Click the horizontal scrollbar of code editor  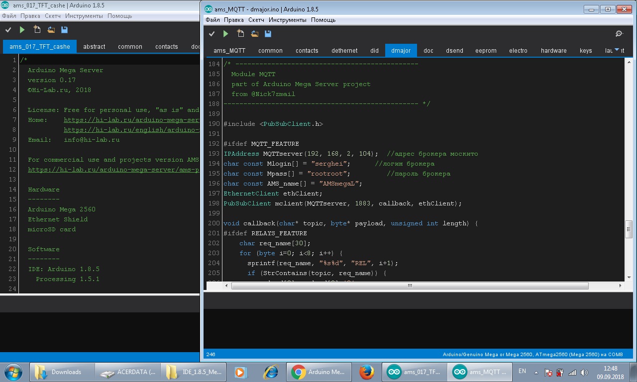click(410, 286)
